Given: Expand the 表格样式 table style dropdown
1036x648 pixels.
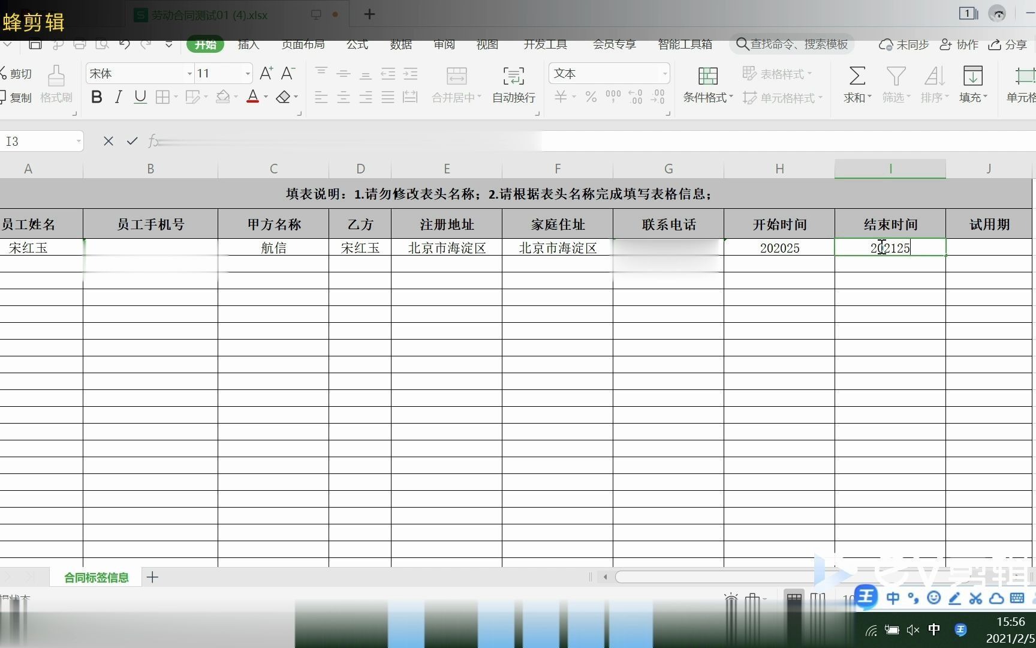Looking at the screenshot, I should click(810, 74).
